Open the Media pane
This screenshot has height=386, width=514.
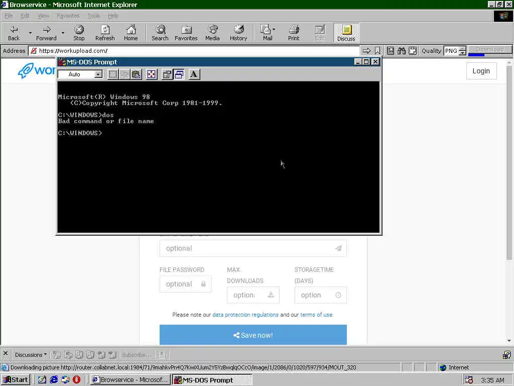[212, 33]
